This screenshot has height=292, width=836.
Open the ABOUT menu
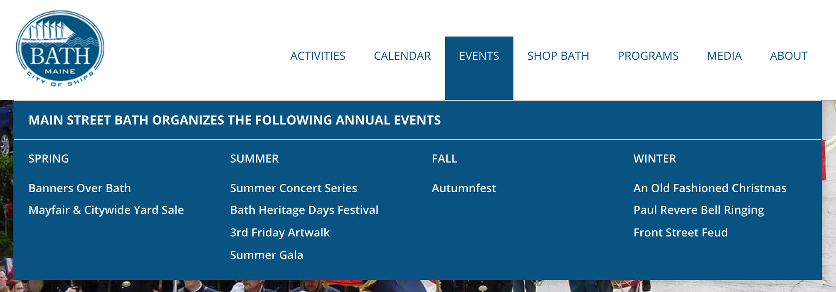789,56
